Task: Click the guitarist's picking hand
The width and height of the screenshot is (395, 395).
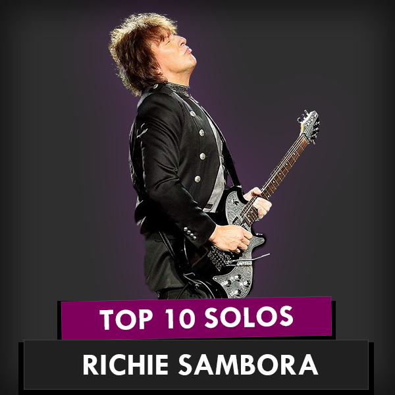Action: tap(231, 238)
